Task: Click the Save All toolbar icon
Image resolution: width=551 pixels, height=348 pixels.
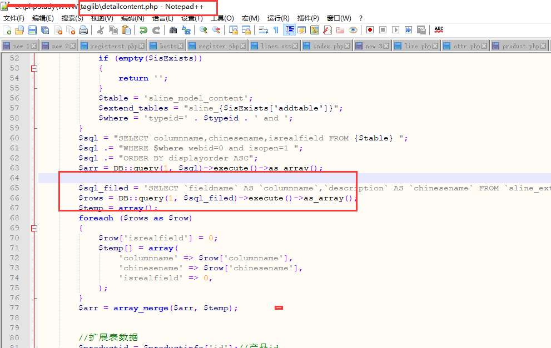Action: pyautogui.click(x=45, y=30)
